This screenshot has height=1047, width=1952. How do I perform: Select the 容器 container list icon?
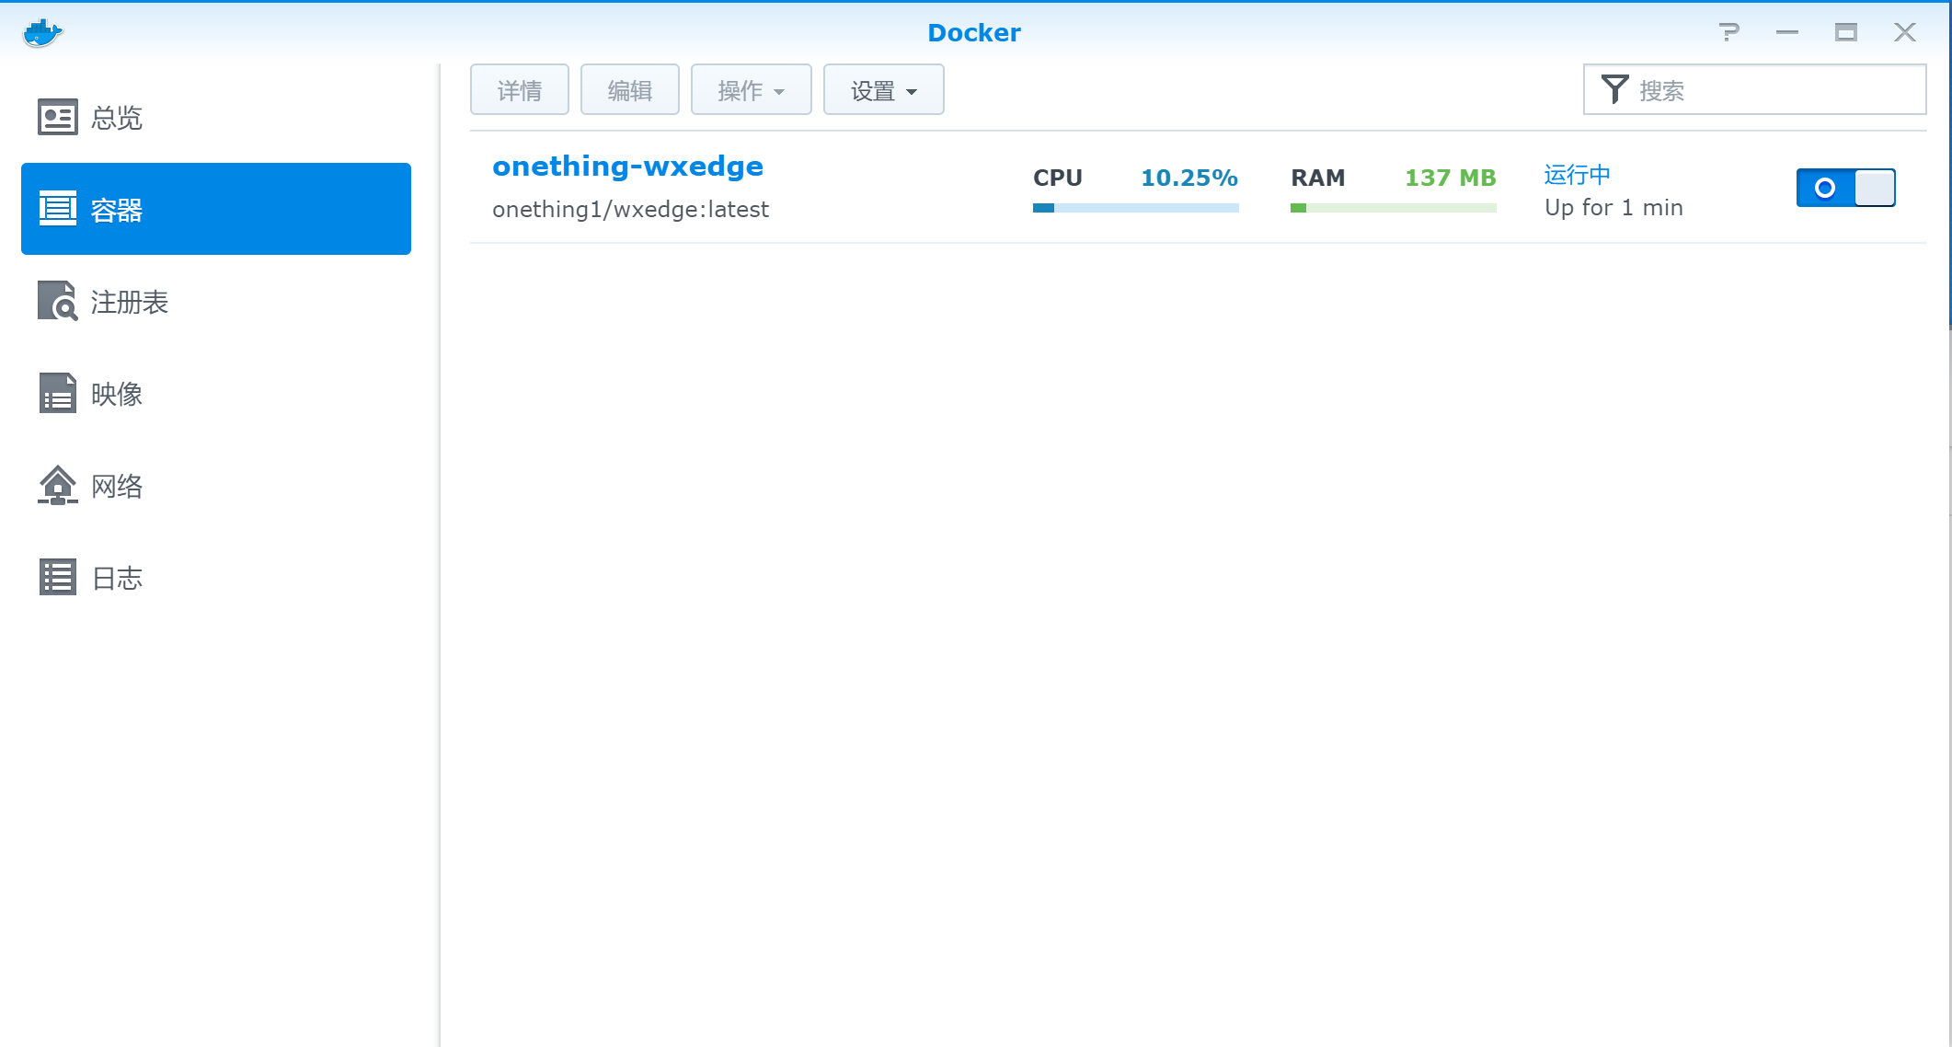point(57,209)
